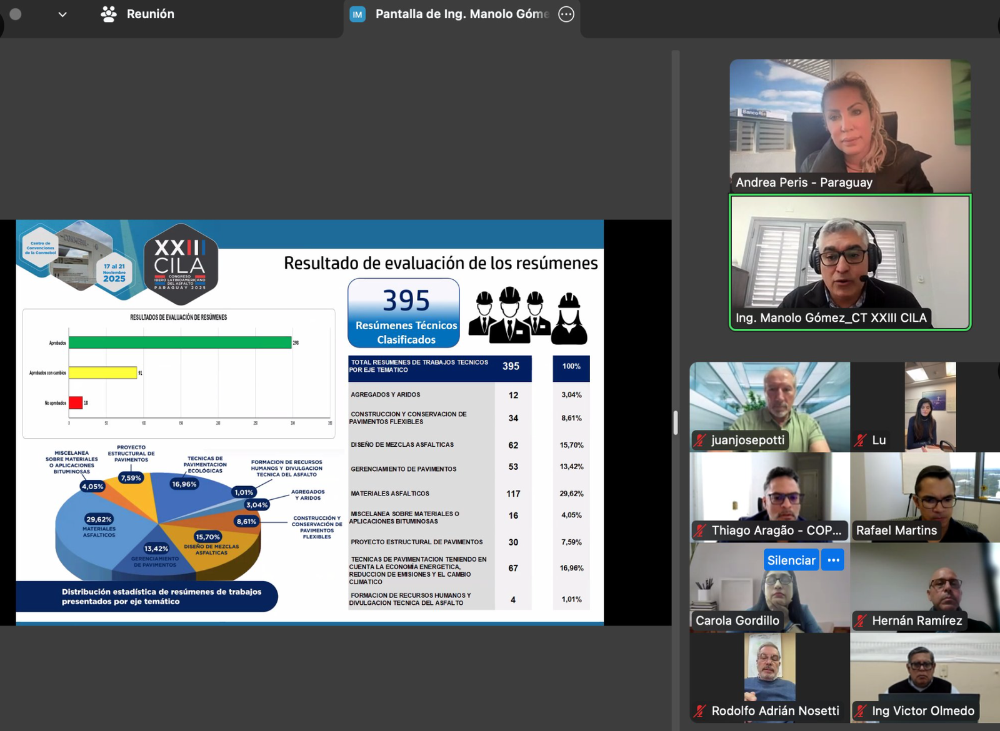The width and height of the screenshot is (1000, 731).
Task: Open the three-dot menu on Carola Gordillo's tile
Action: [833, 560]
